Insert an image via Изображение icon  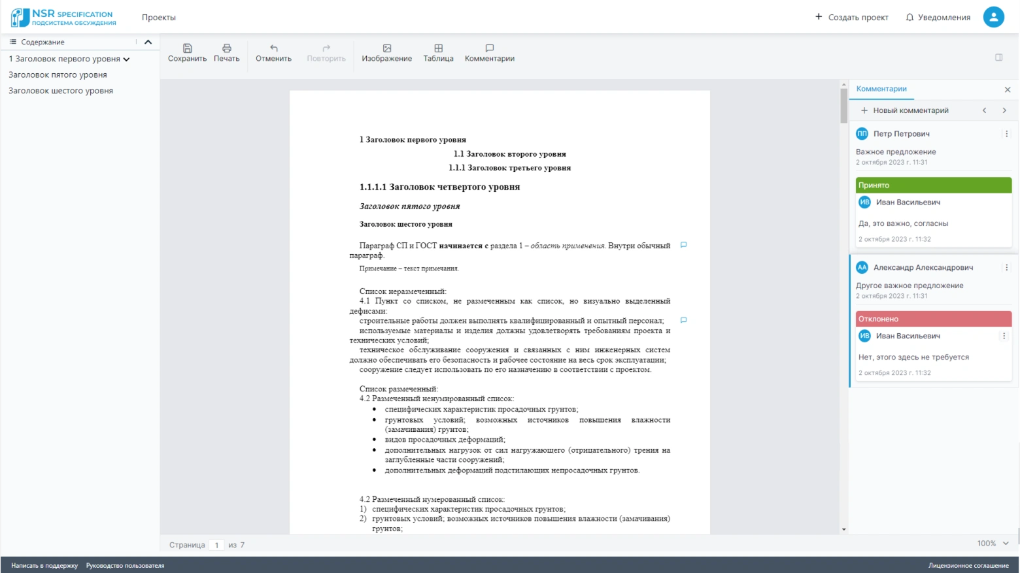[386, 48]
